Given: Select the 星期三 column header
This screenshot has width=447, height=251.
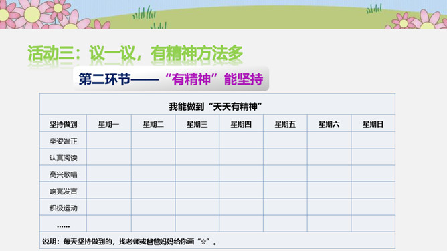Looking at the screenshot, I should click(x=197, y=124).
